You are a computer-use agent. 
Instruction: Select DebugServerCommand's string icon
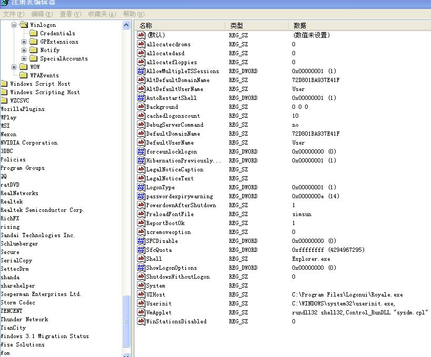click(x=141, y=125)
